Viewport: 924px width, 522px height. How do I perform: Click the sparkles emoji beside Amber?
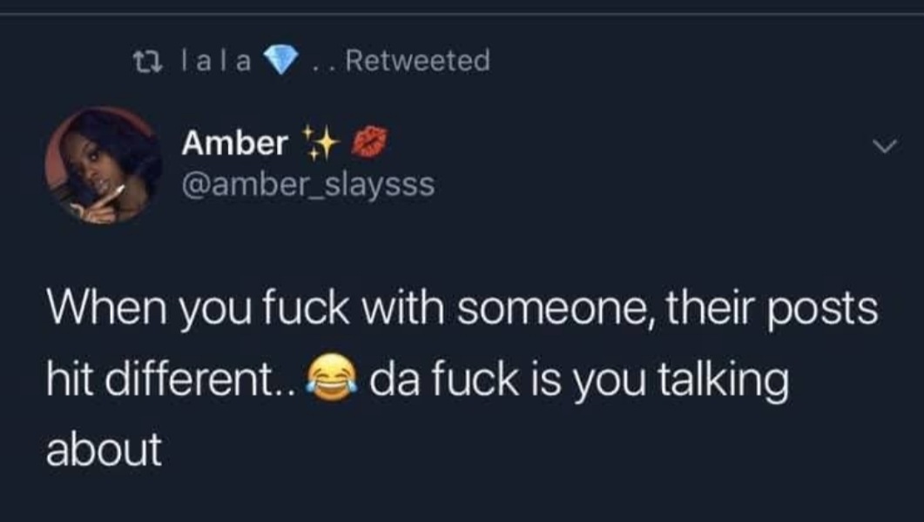coord(320,143)
